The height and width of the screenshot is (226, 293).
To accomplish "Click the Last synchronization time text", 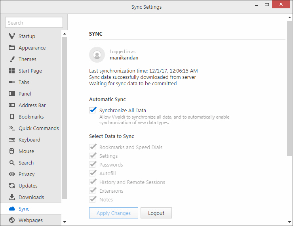I will pos(143,71).
